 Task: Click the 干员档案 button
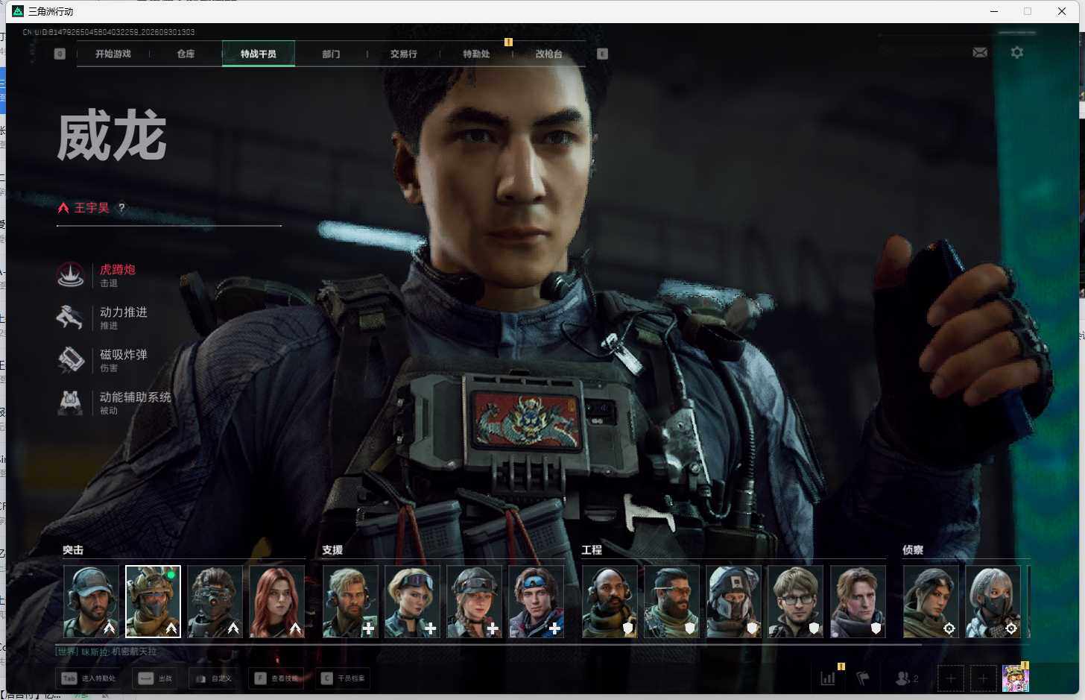coord(344,678)
